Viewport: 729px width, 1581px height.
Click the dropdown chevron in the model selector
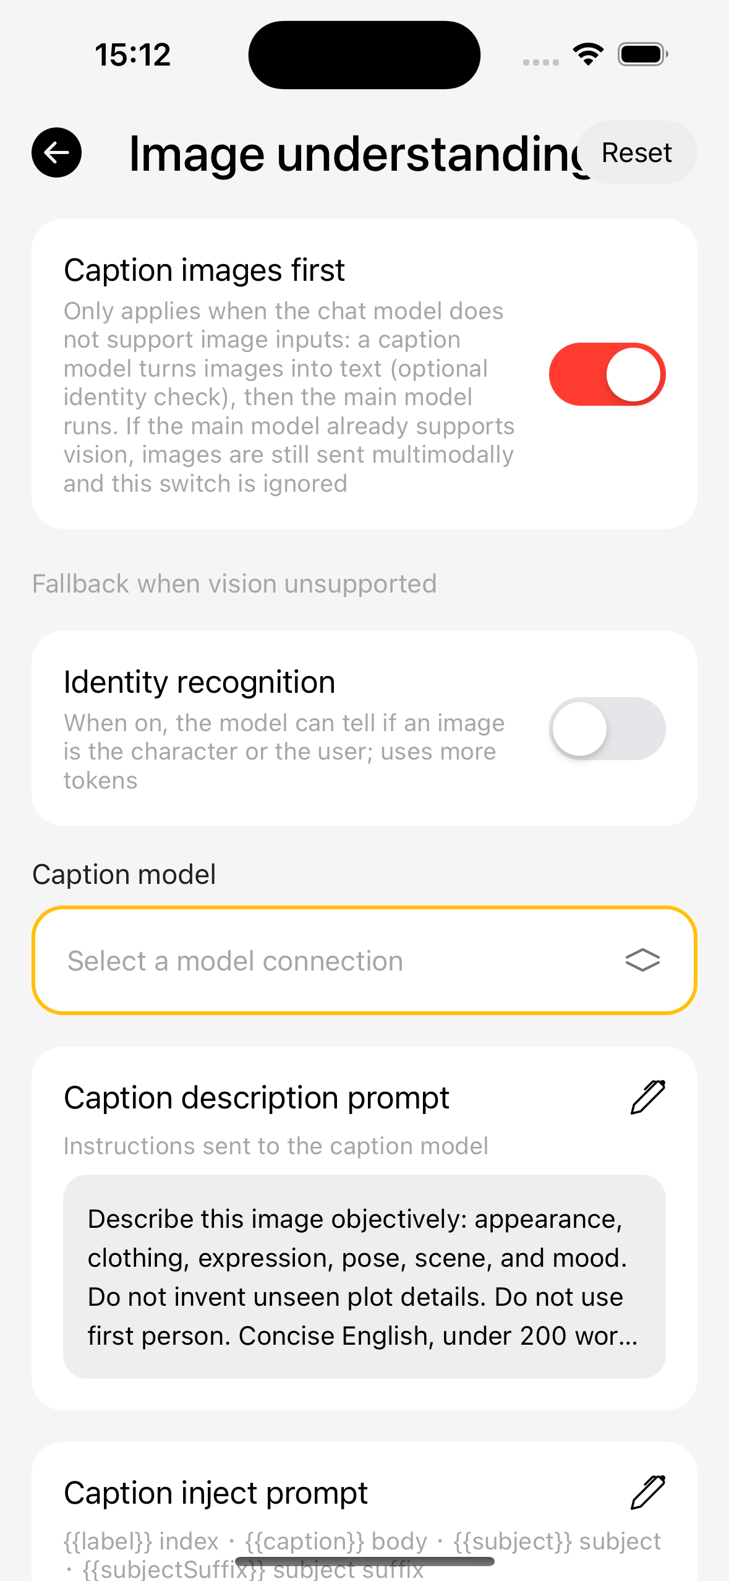(642, 961)
